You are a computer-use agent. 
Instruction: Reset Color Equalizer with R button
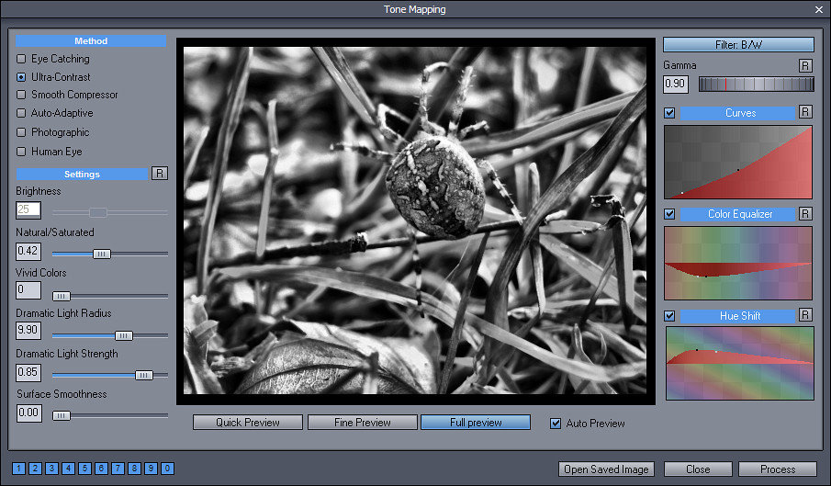(805, 214)
